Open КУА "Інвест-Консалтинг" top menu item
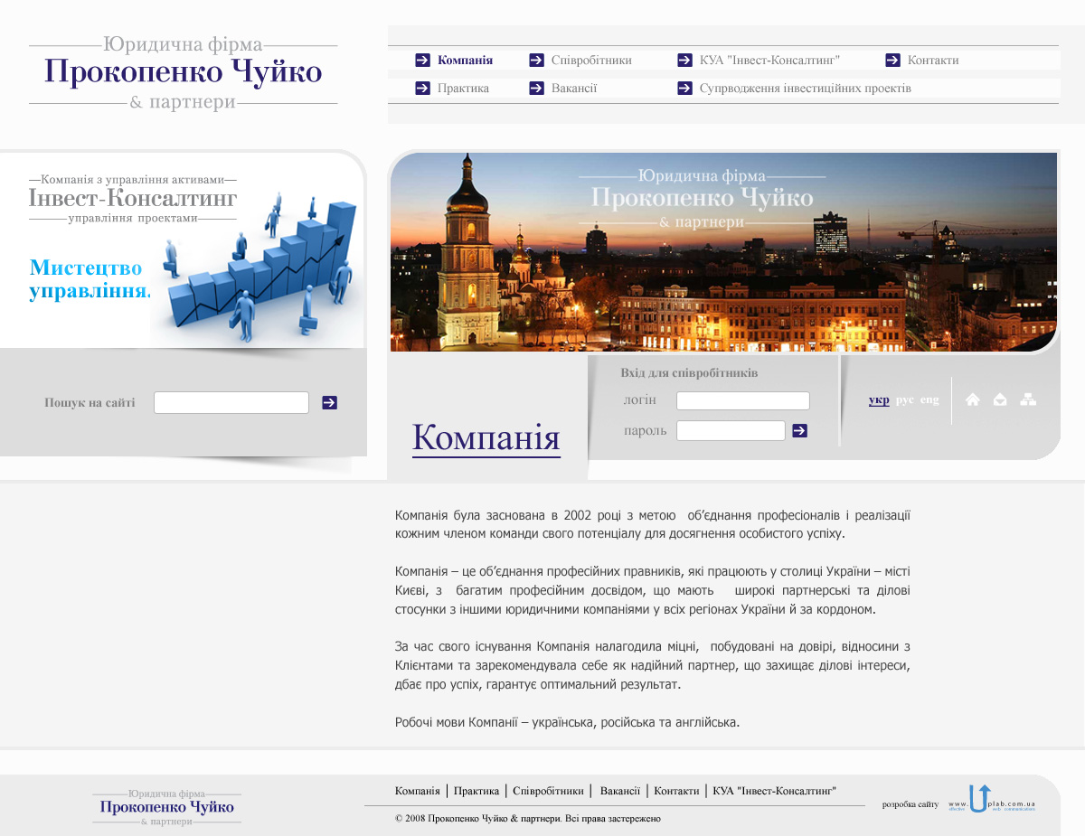 (770, 61)
